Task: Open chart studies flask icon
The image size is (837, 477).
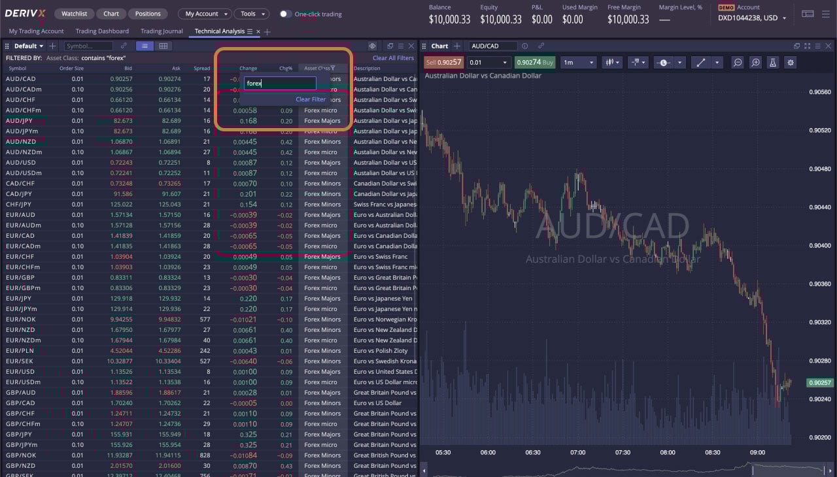Action: pos(773,63)
